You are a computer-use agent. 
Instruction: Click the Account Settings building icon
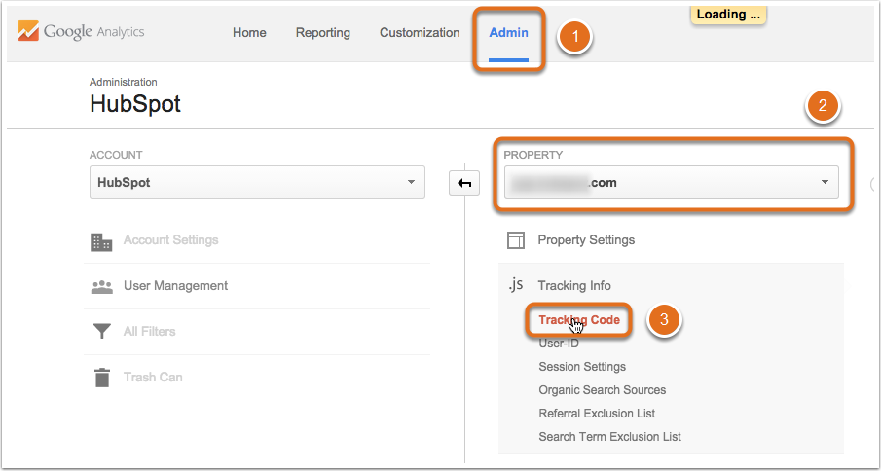[101, 241]
